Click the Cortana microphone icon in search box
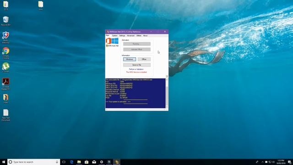The width and height of the screenshot is (293, 165). point(57,162)
